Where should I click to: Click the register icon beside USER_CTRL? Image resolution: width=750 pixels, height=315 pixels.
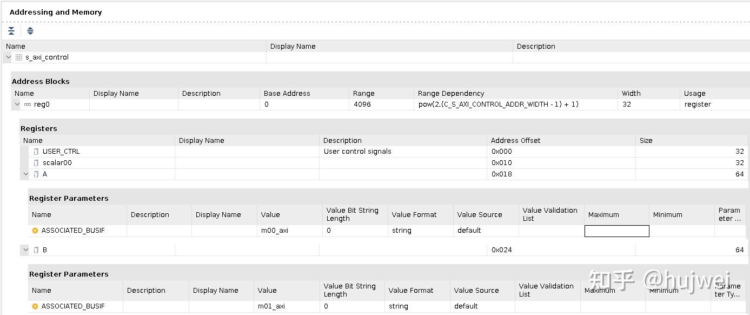point(35,152)
